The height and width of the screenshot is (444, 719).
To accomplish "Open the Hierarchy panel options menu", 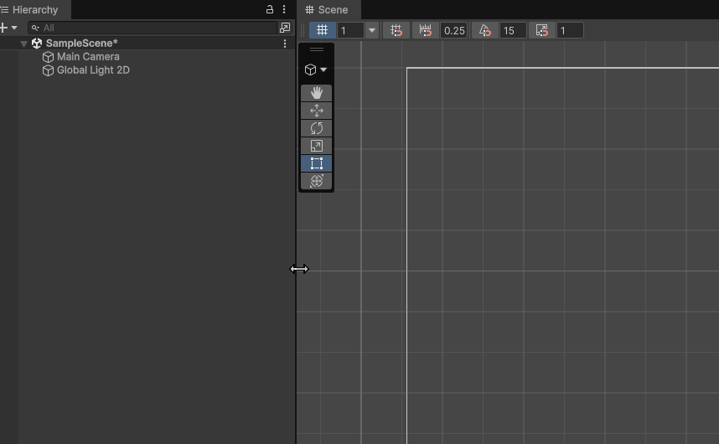I will (x=284, y=9).
